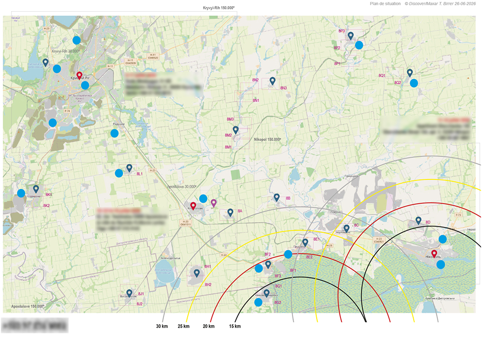Image resolution: width=485 pixels, height=338 pixels.
Task: Click the Nikopol 150.000 map label
Action: point(268,140)
